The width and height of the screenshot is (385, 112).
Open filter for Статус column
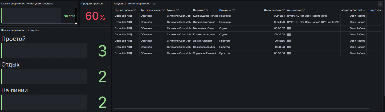[234, 10]
